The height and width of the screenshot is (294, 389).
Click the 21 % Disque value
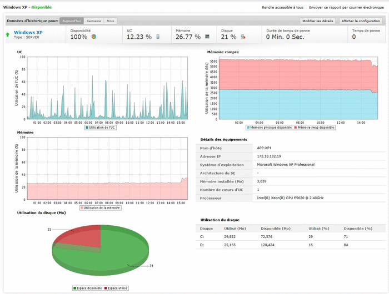point(228,37)
